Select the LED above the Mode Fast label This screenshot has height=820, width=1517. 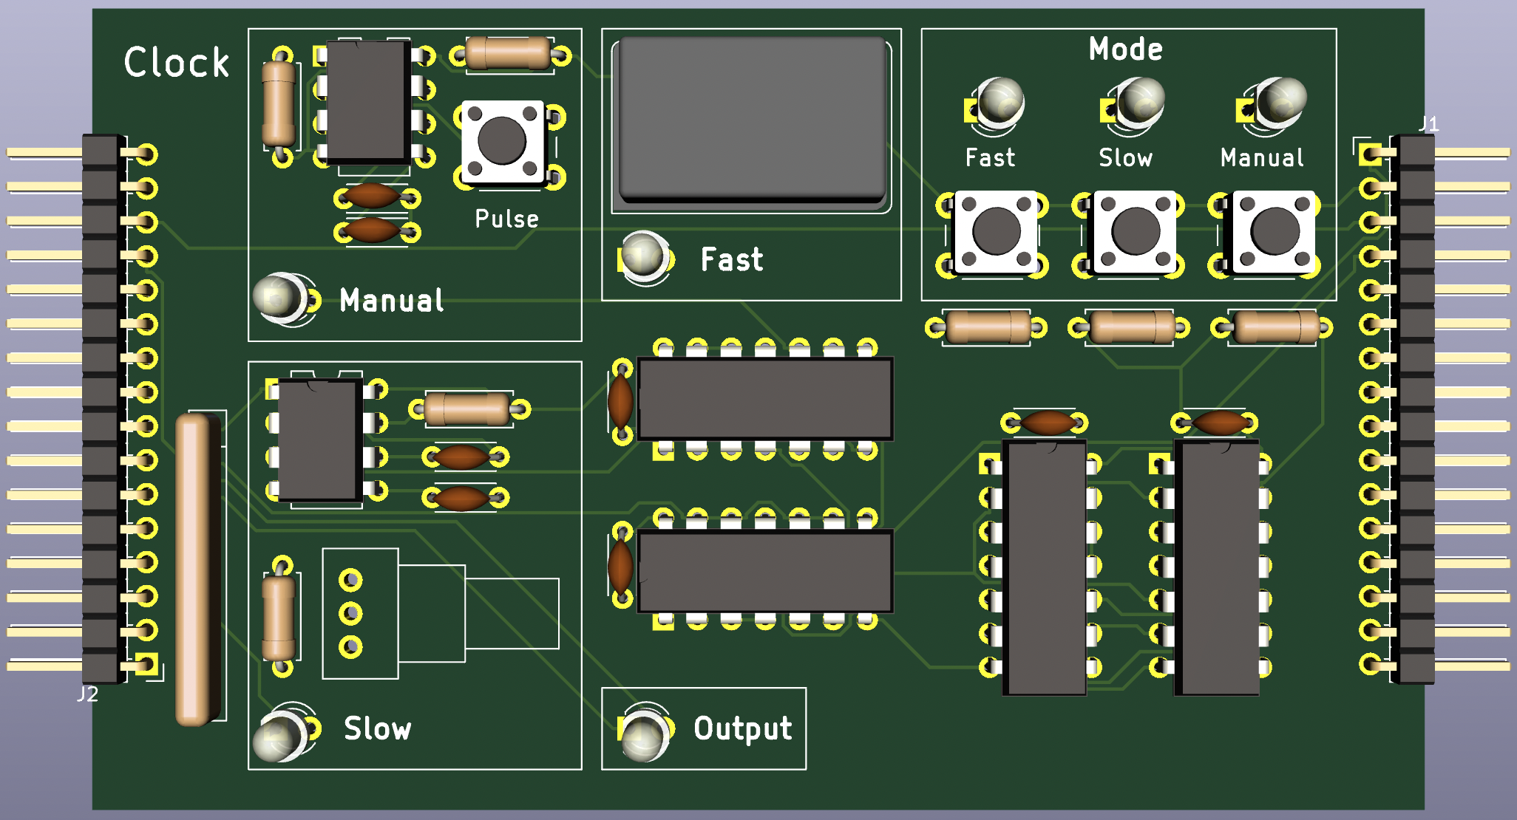coord(1000,103)
